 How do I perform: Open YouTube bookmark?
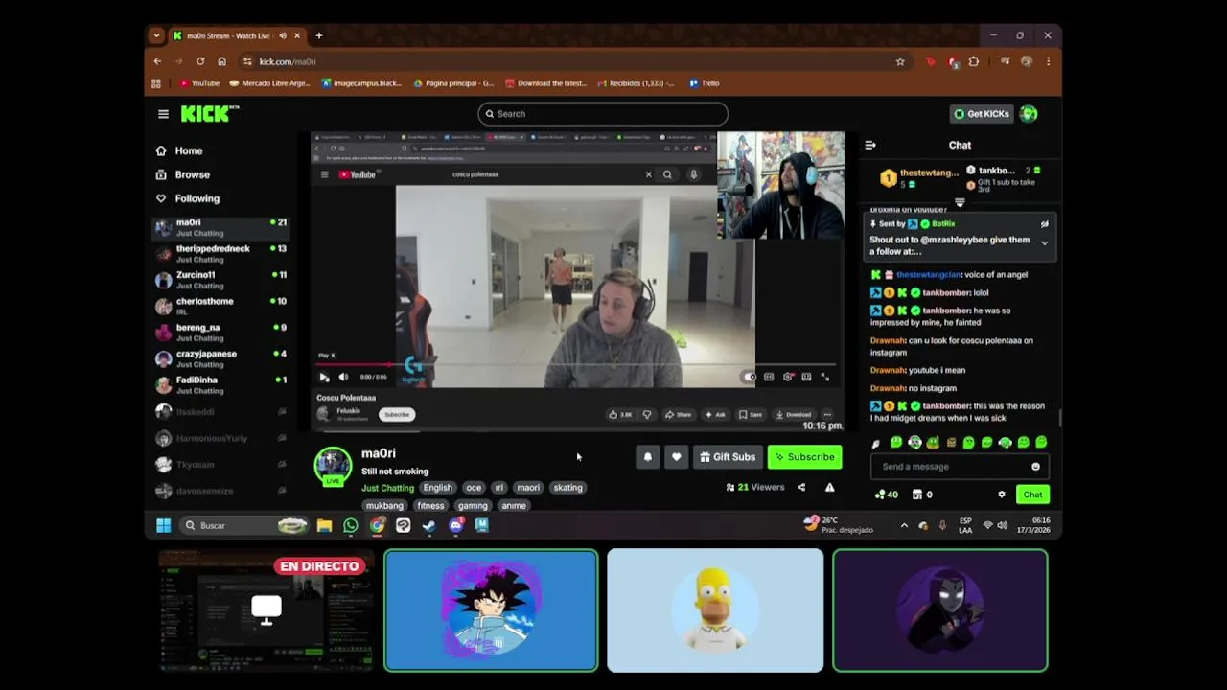point(199,83)
